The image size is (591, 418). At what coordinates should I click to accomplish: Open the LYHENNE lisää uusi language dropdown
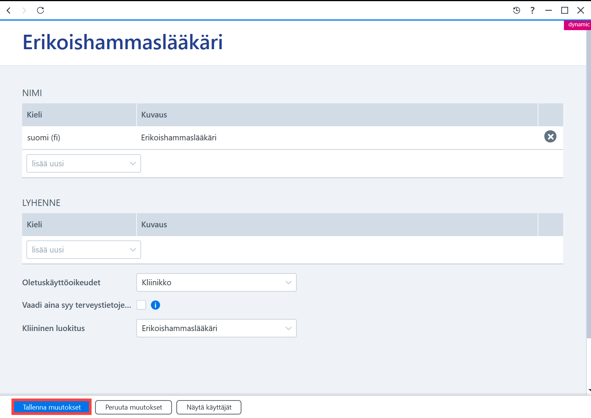tap(84, 249)
